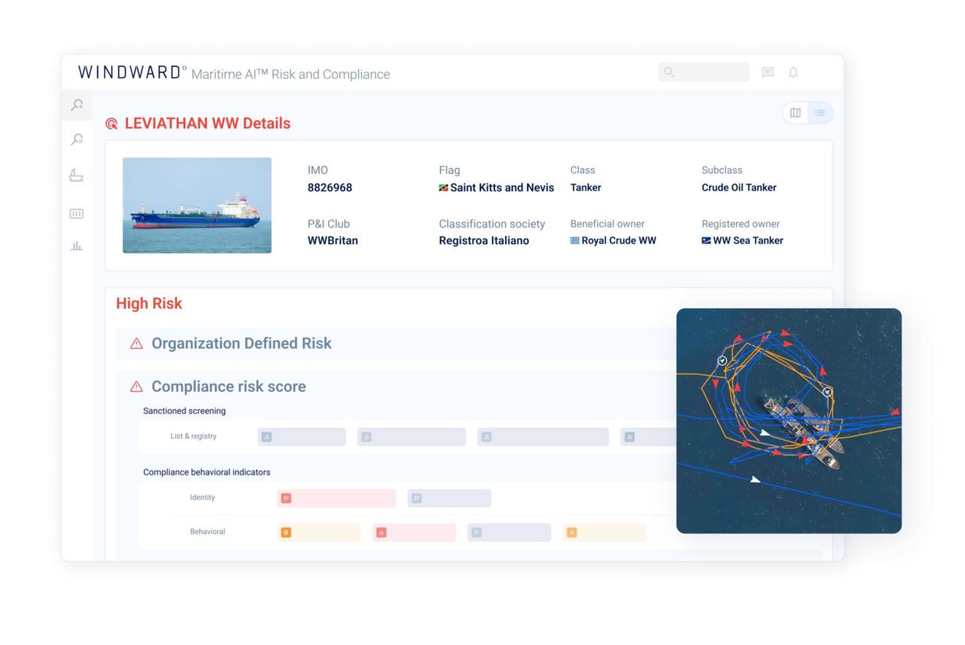The width and height of the screenshot is (965, 645).
Task: Switch to list view toggle
Action: coord(819,113)
